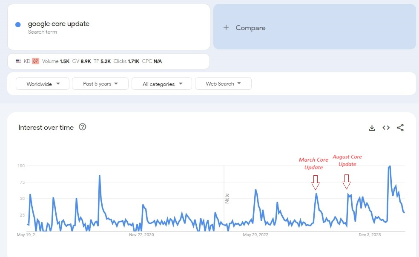Click the 75 value on the chart y-axis
The height and width of the screenshot is (257, 419).
[22, 182]
